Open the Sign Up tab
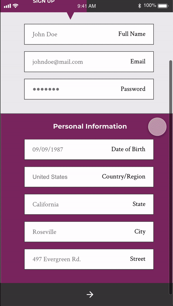Viewport: 173px width, 306px height. click(x=44, y=2)
